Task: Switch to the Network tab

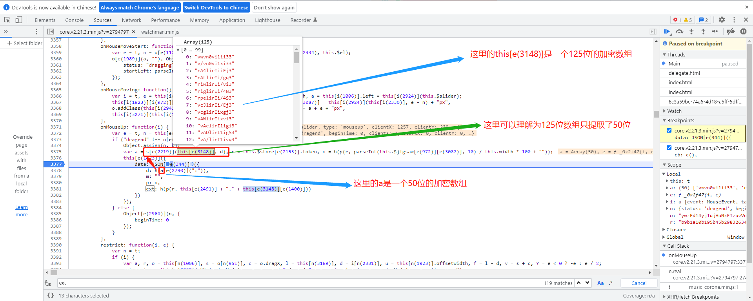Action: [131, 20]
